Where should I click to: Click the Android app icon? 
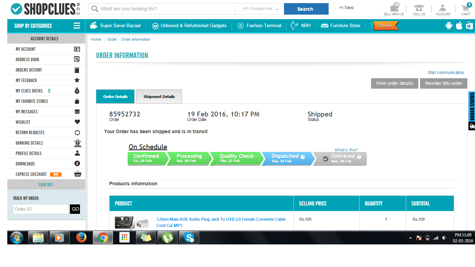coord(449,25)
